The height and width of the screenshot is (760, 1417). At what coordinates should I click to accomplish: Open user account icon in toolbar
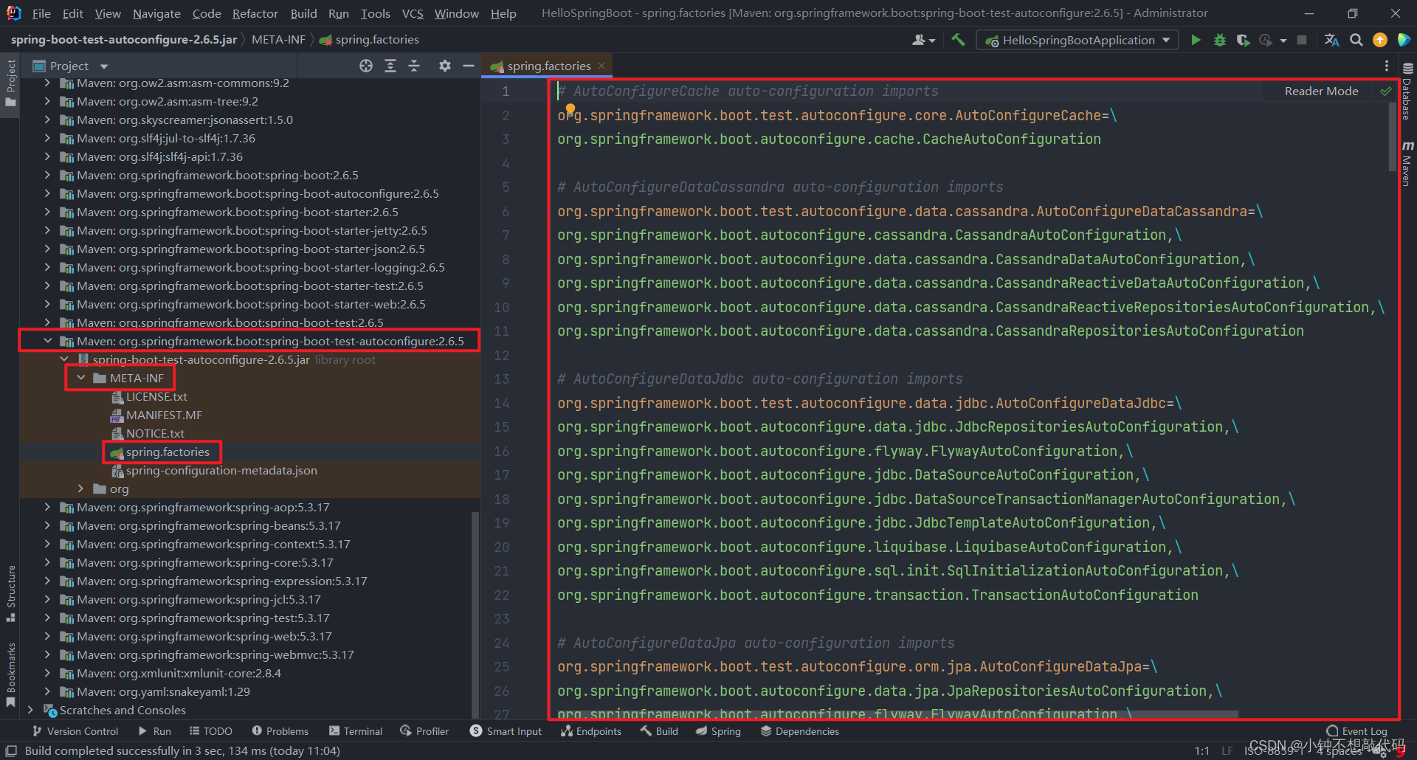click(x=923, y=40)
